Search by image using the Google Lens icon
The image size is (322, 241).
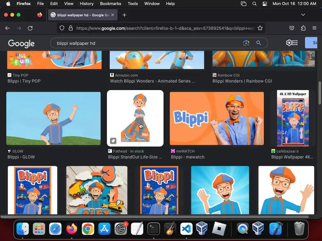pos(246,43)
